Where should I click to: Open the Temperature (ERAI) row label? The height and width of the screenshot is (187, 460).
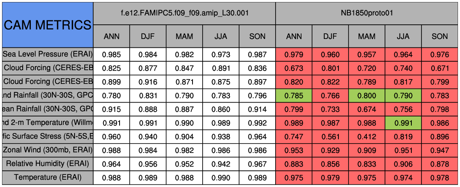point(48,178)
